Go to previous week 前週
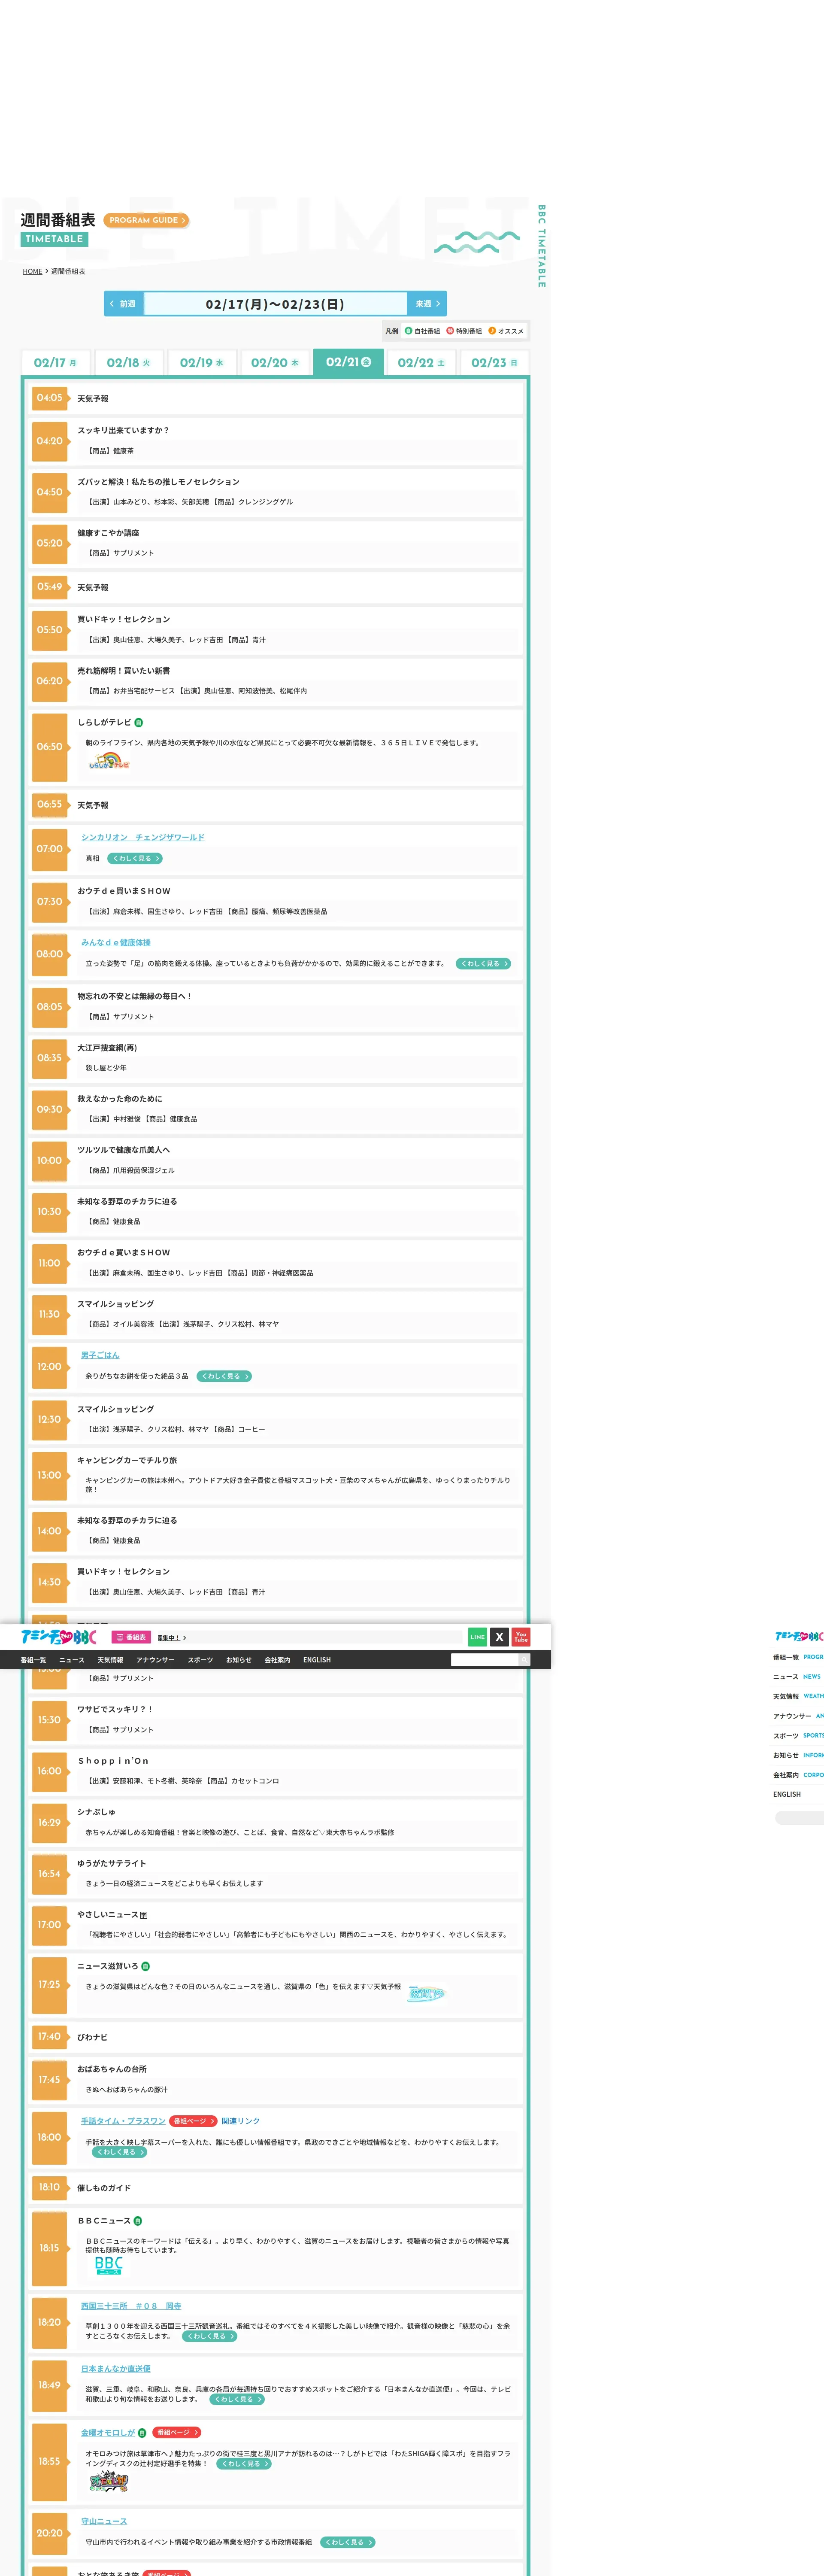This screenshot has width=824, height=2576. pyautogui.click(x=123, y=304)
